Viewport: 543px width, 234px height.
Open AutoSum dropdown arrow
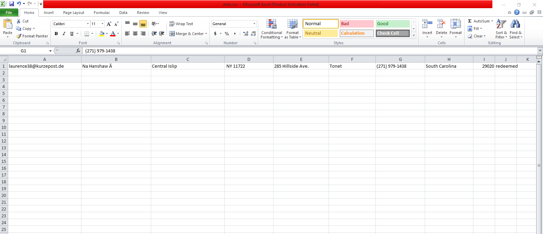[x=492, y=21]
